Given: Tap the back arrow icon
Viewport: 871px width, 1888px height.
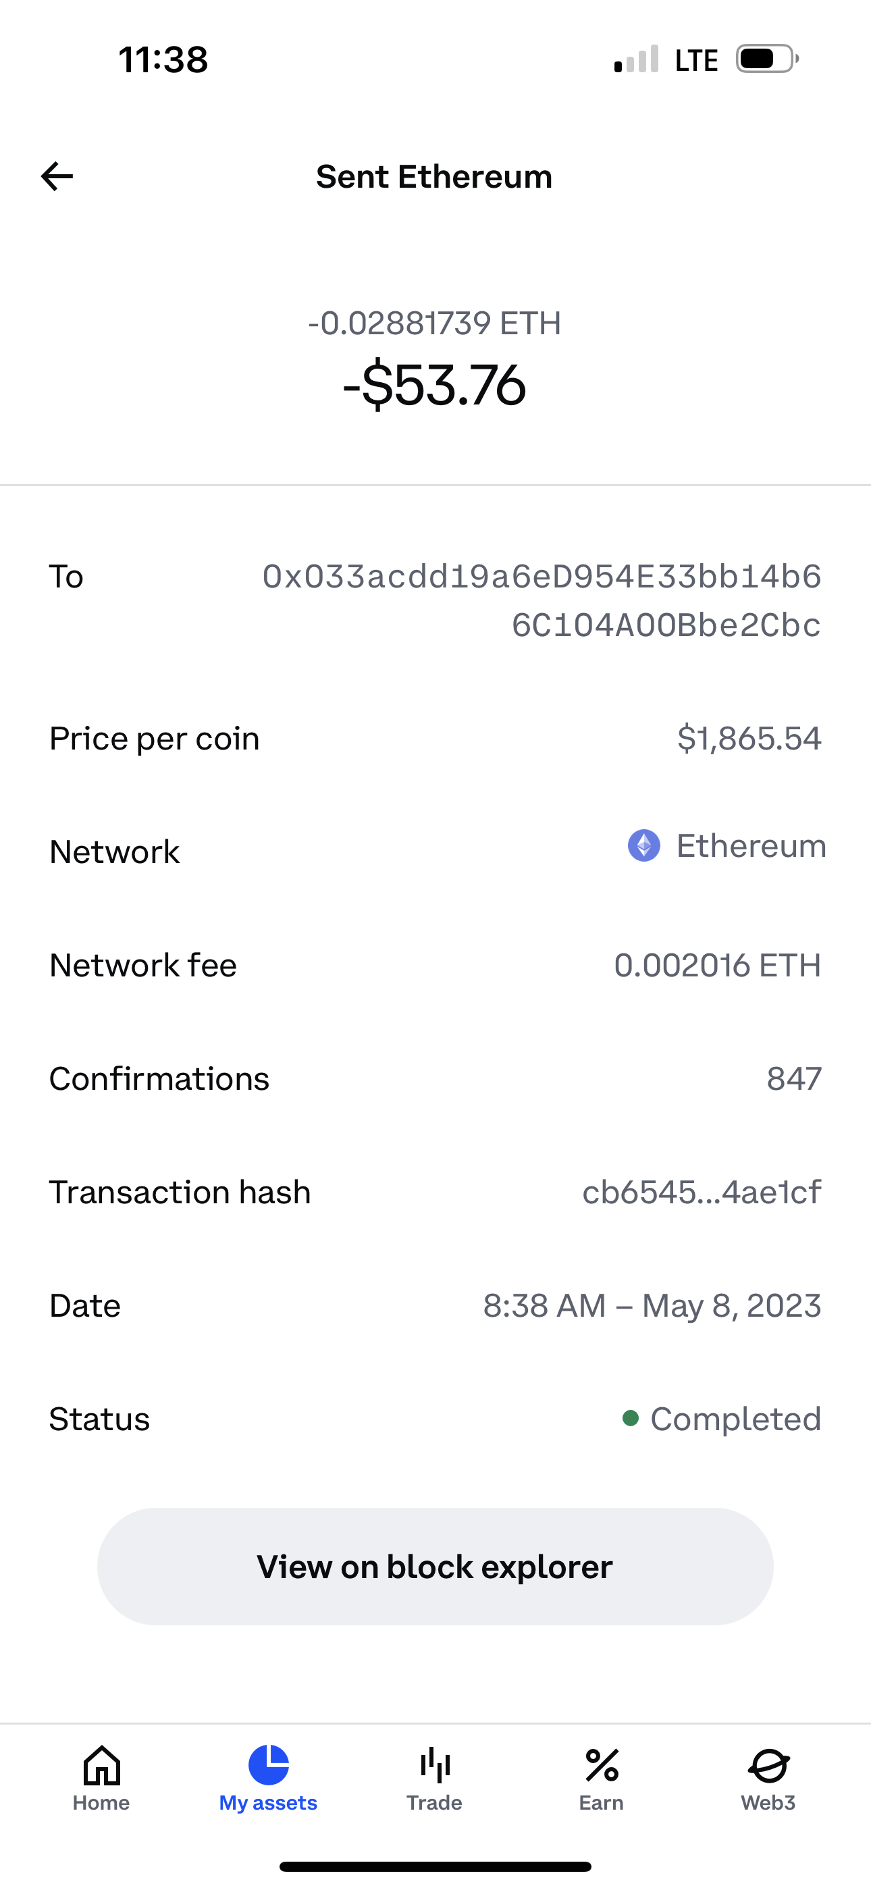Looking at the screenshot, I should 57,177.
